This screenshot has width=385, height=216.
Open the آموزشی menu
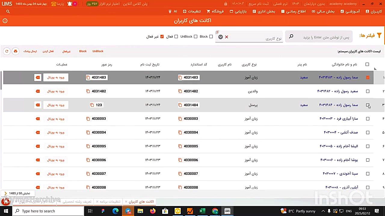(x=350, y=11)
